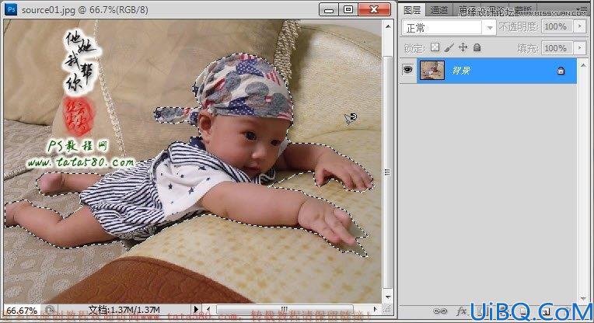
Task: Click the status bar preview icon
Action: [50, 310]
